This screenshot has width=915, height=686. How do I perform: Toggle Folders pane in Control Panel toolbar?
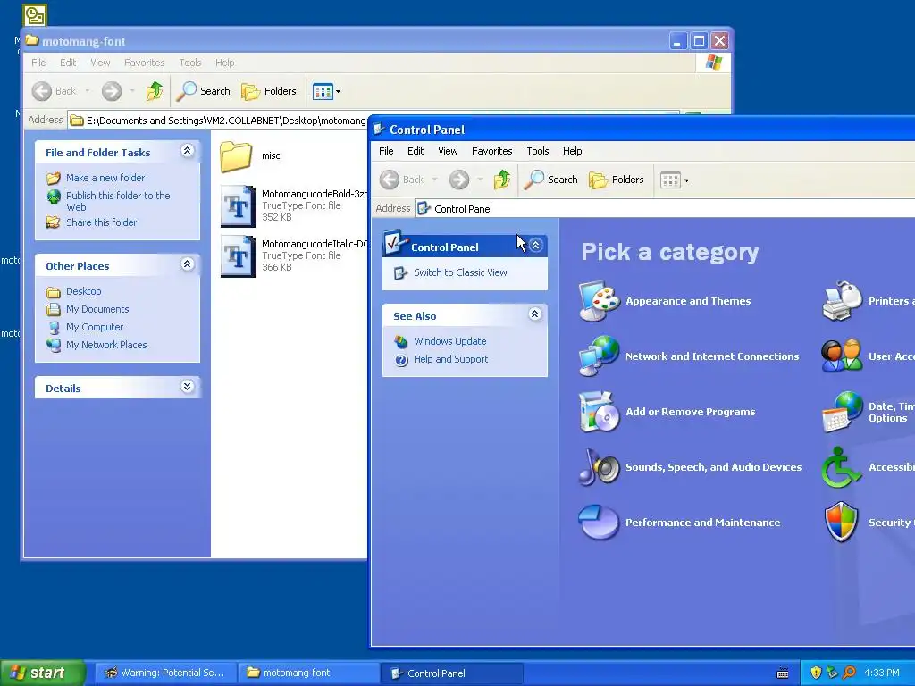click(x=617, y=180)
